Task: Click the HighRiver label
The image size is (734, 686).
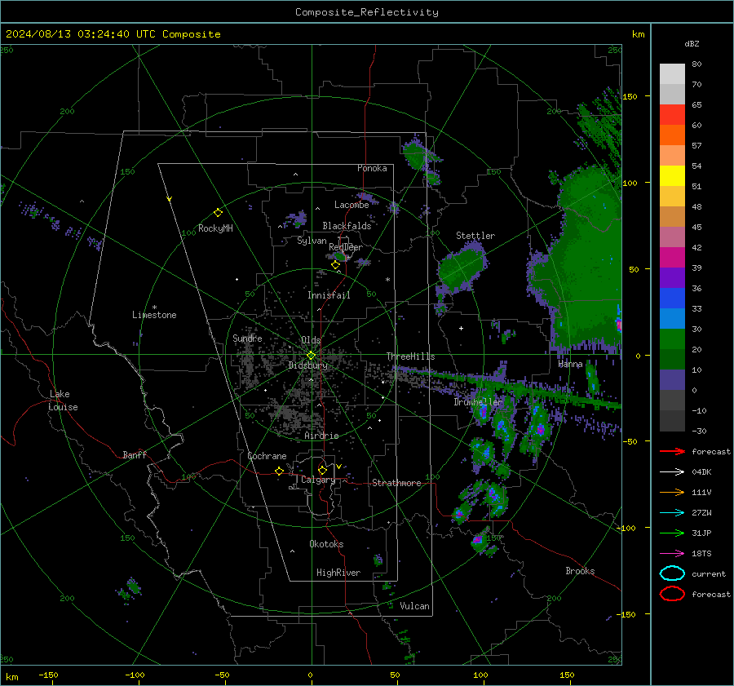Action: [x=338, y=573]
